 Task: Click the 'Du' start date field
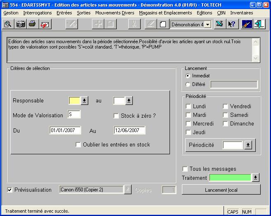65,130
